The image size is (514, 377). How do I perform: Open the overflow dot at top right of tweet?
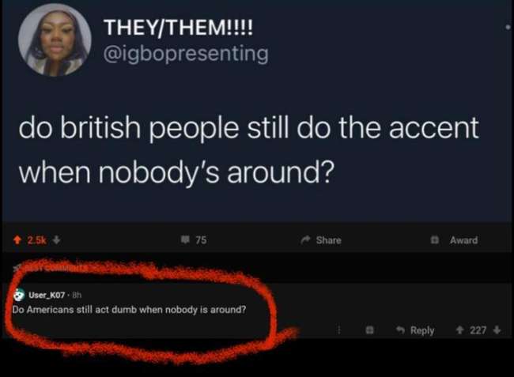click(508, 28)
